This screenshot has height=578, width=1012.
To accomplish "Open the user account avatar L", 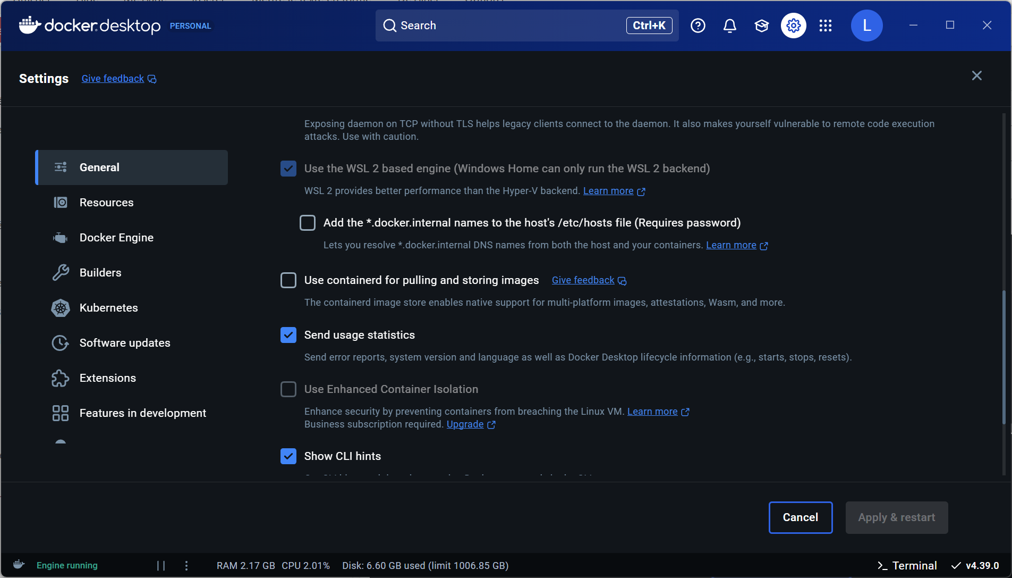I will pos(866,26).
